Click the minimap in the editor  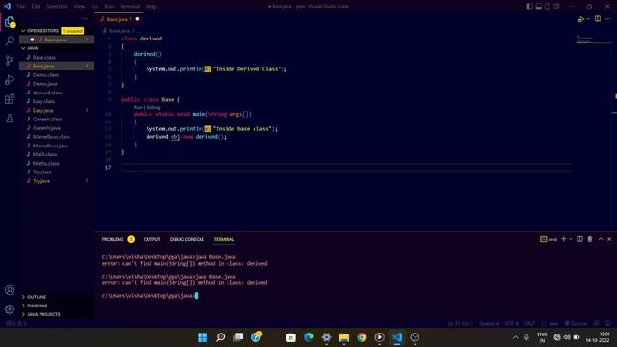594,40
